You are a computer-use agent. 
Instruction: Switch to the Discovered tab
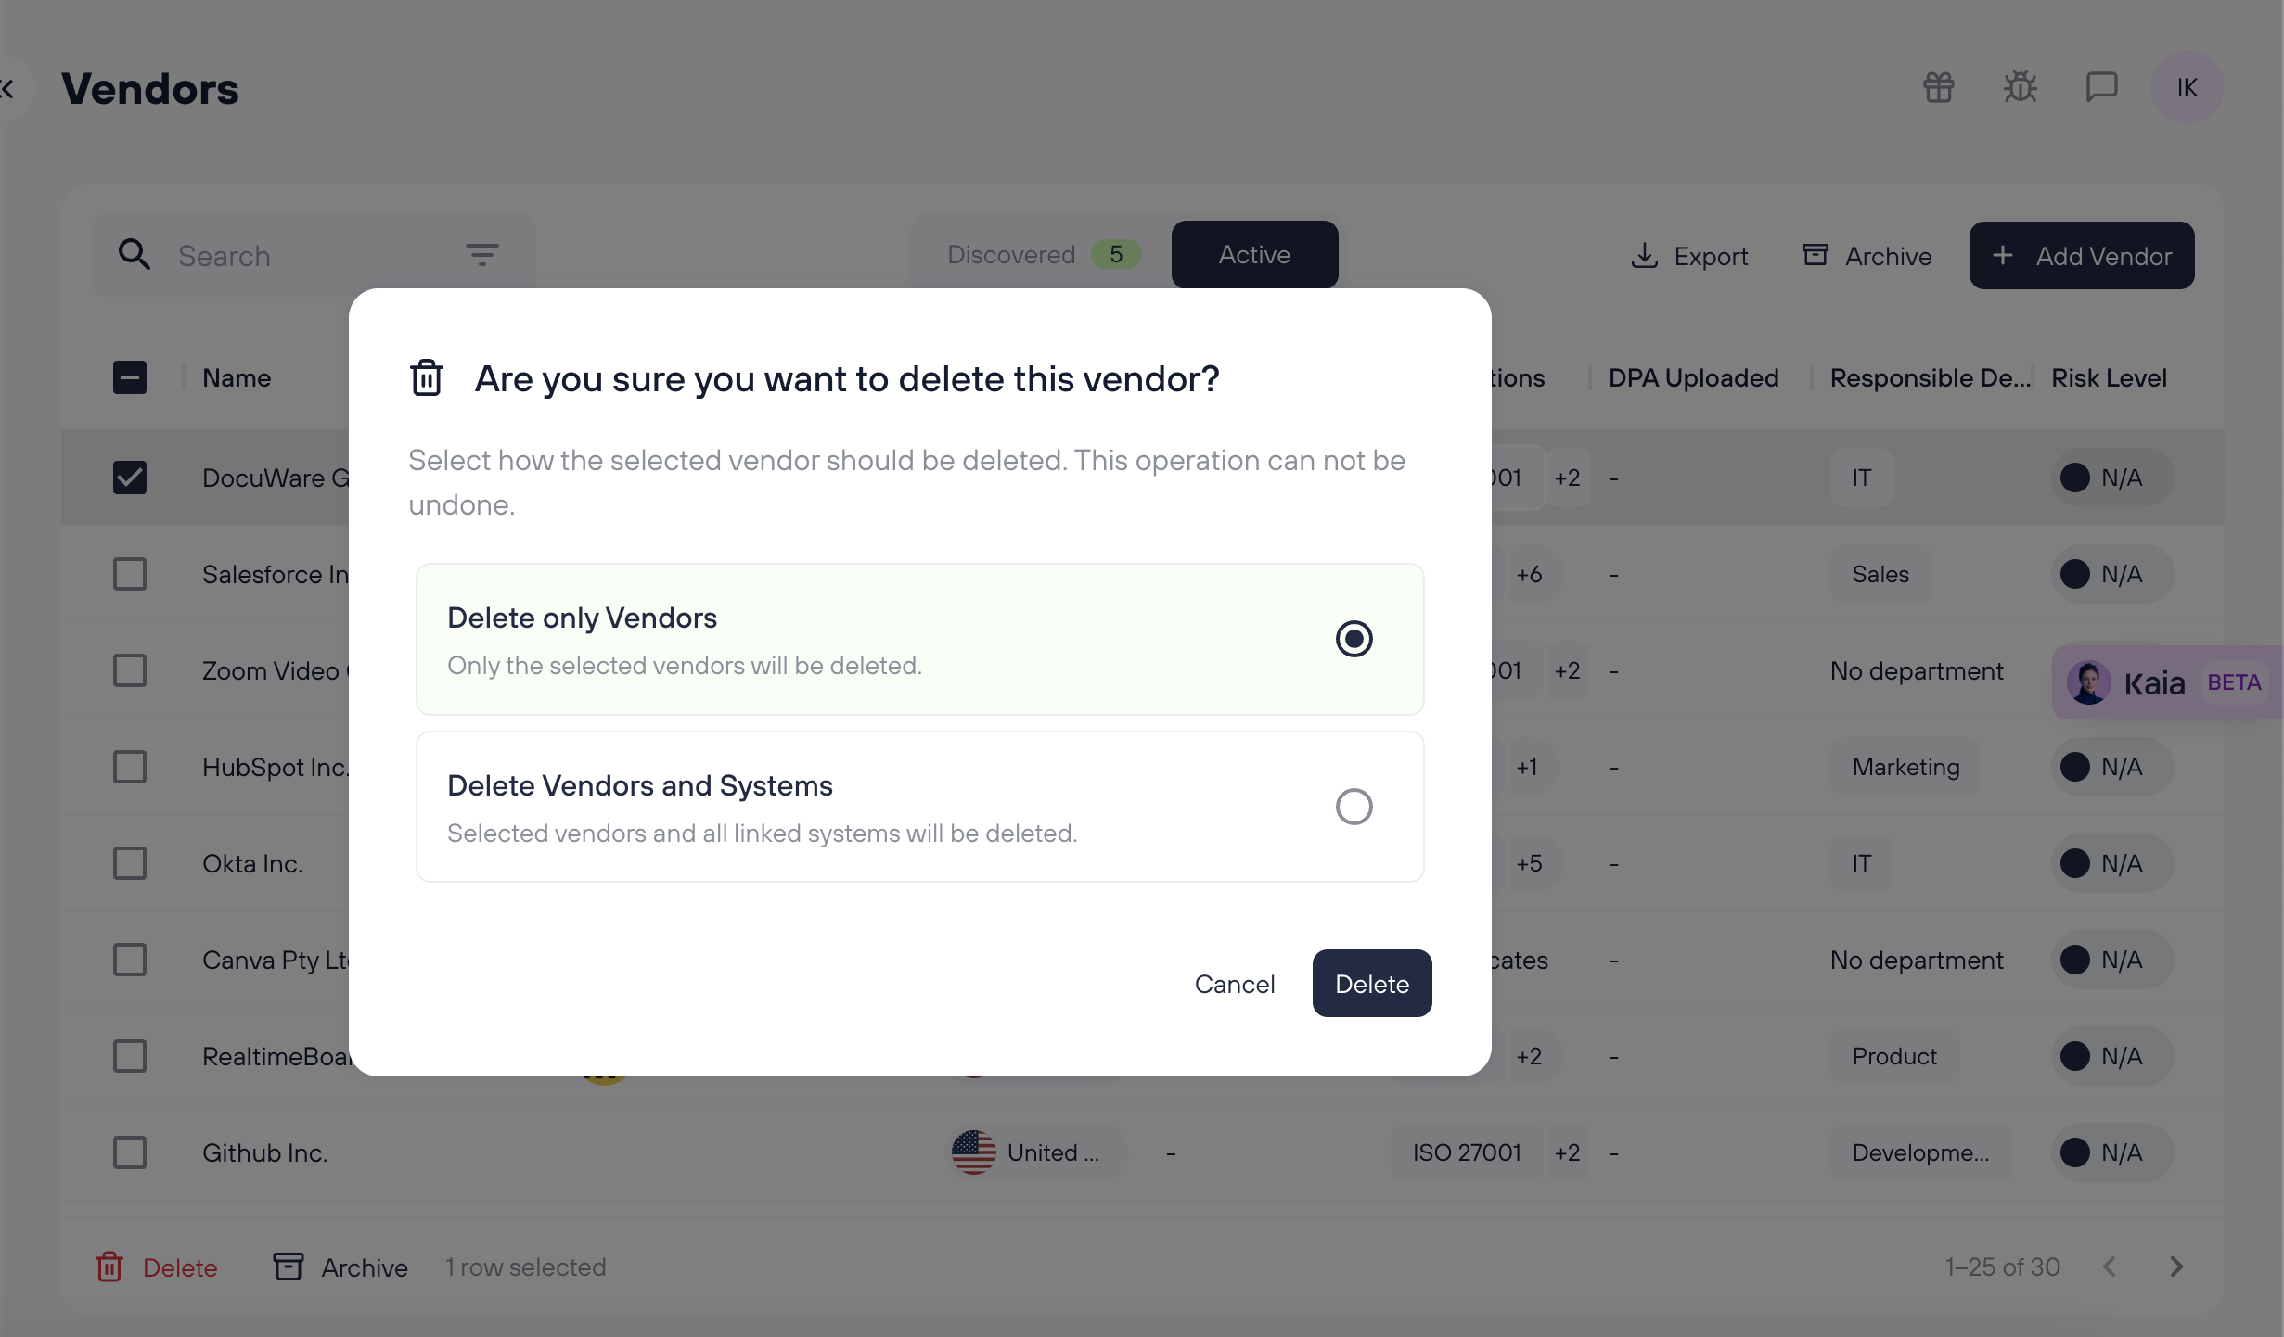[x=1041, y=255]
